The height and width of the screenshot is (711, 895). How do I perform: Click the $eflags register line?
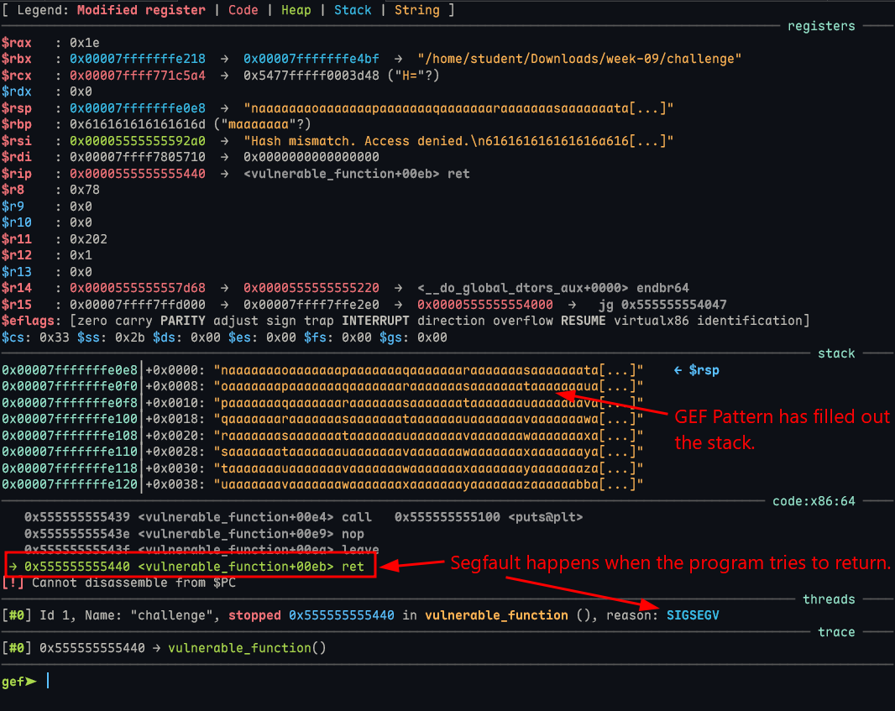(x=405, y=321)
